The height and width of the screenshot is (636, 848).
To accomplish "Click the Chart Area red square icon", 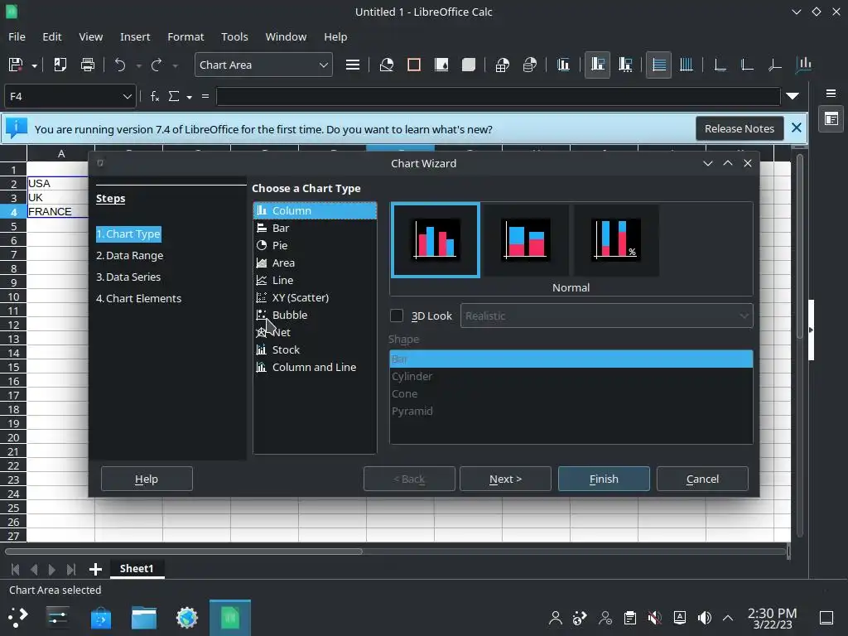I will (x=414, y=65).
